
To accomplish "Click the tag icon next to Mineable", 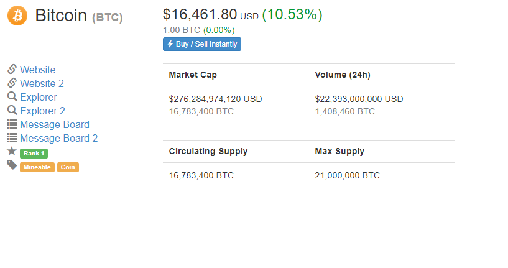I will click(x=12, y=165).
